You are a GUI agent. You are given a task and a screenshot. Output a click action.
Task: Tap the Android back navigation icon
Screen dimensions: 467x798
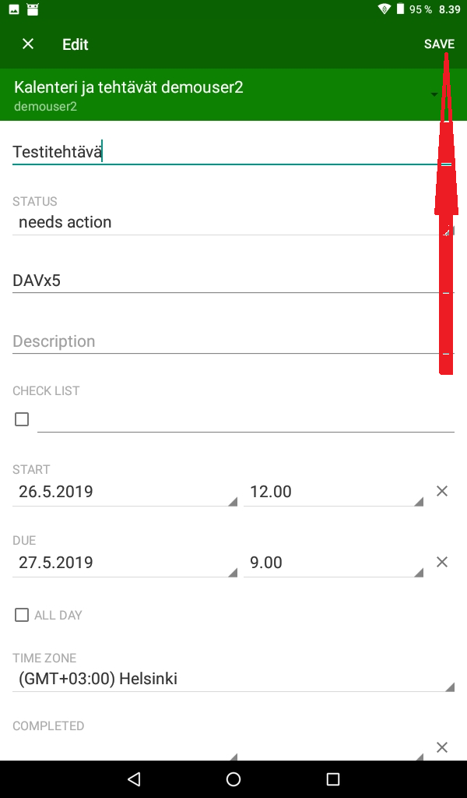[x=134, y=779]
